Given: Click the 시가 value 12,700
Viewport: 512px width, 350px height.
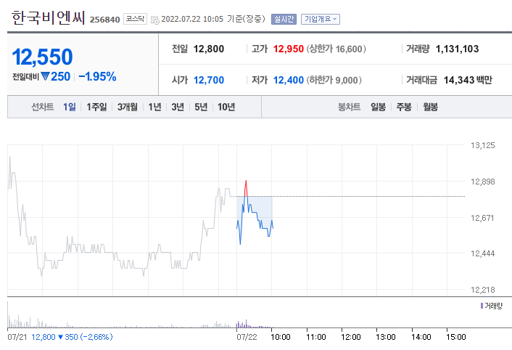Looking at the screenshot, I should click(209, 80).
